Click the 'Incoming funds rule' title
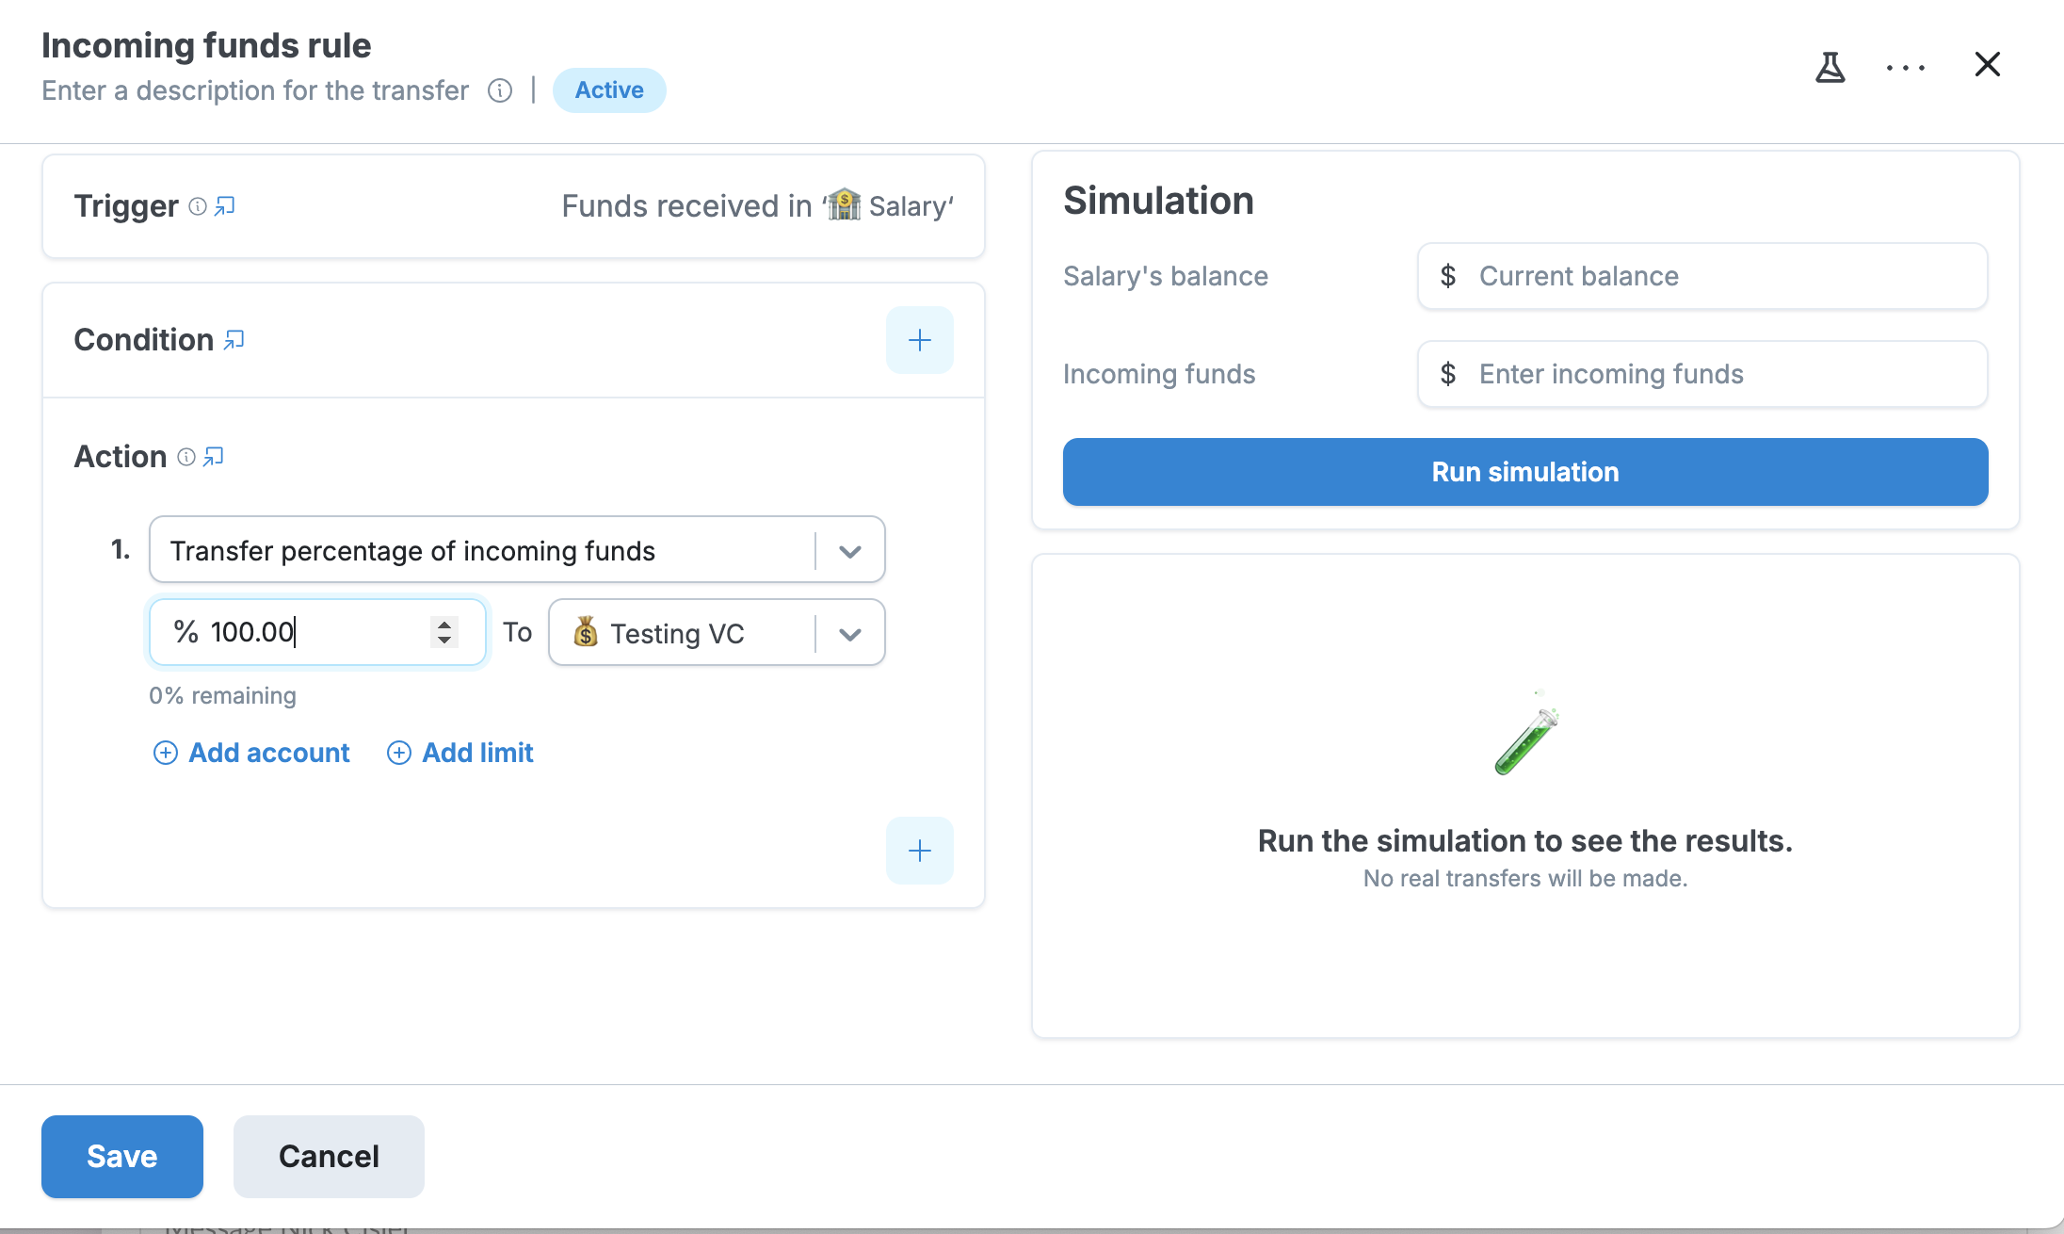The height and width of the screenshot is (1234, 2064). (206, 45)
